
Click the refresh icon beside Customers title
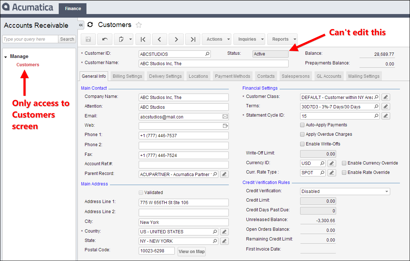90,24
